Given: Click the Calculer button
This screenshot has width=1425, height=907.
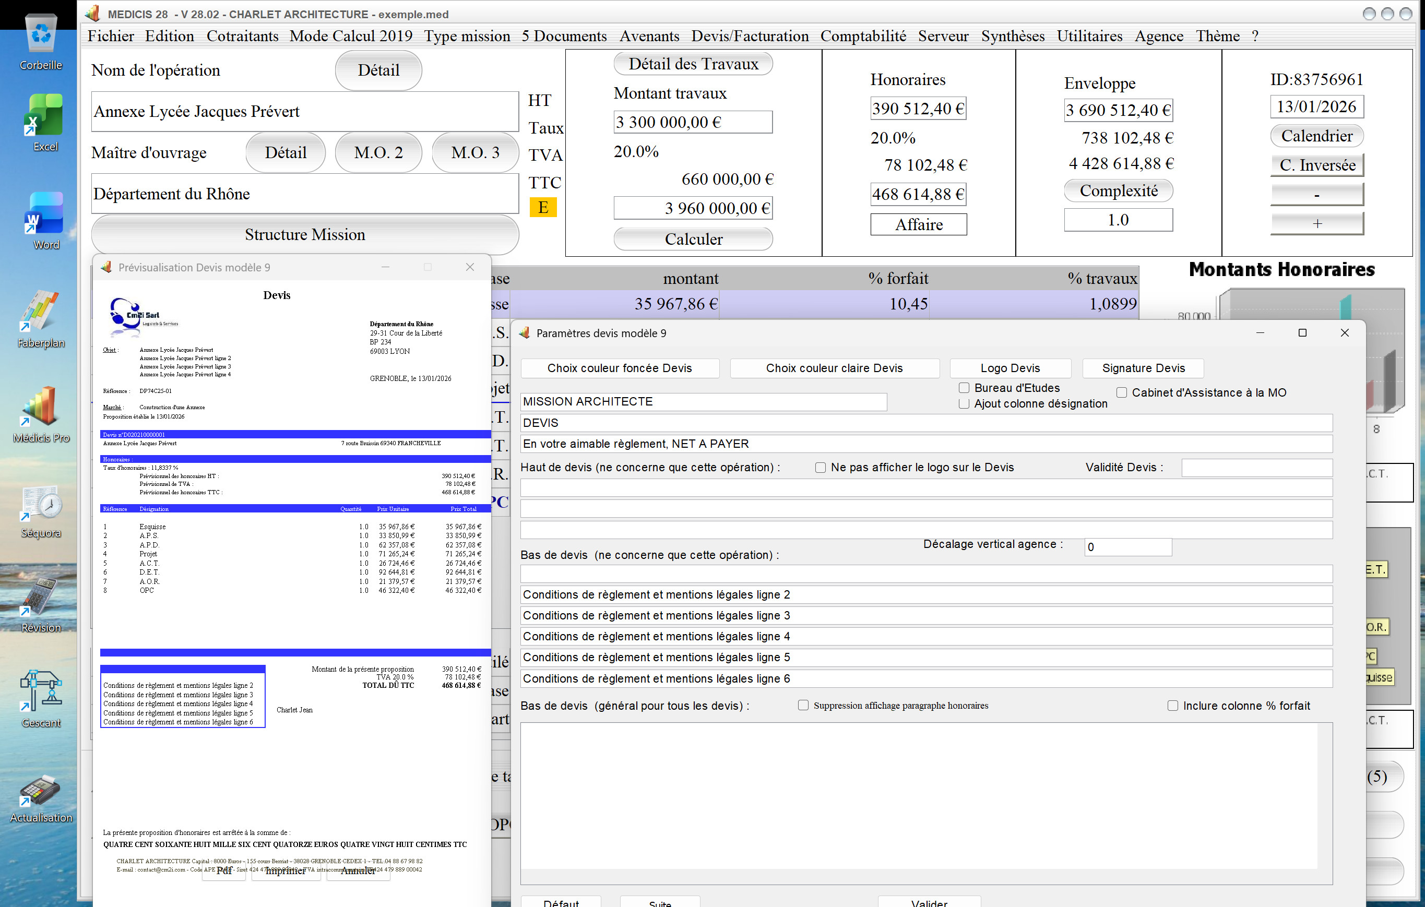Looking at the screenshot, I should click(x=693, y=239).
